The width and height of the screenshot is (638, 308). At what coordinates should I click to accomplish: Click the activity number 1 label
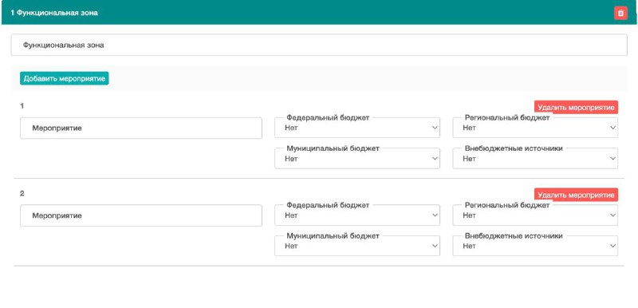pyautogui.click(x=22, y=106)
